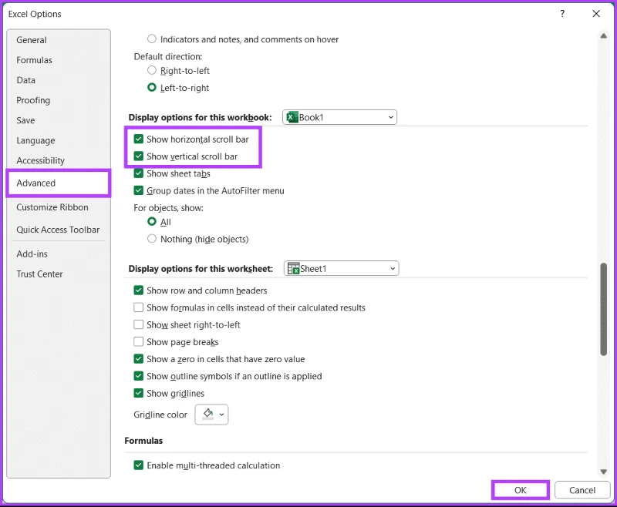Open Customize Ribbon settings
Image resolution: width=617 pixels, height=507 pixels.
52,207
